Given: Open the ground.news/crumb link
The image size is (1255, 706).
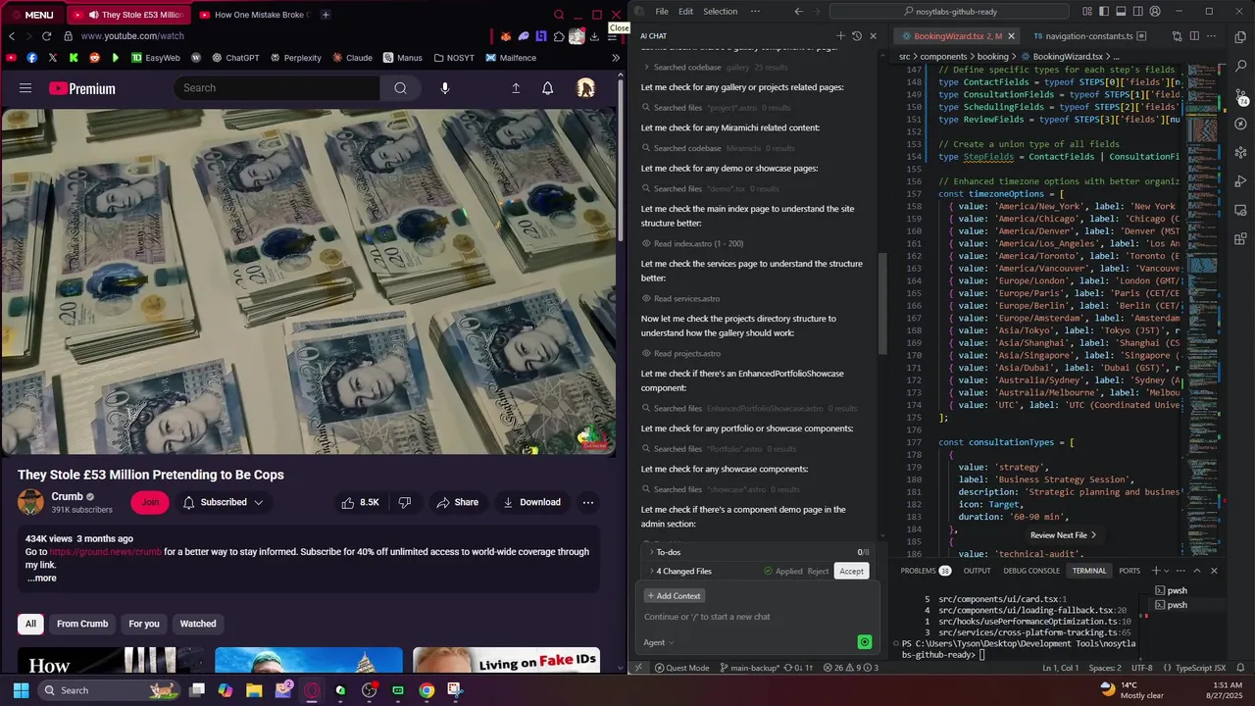Looking at the screenshot, I should (105, 552).
